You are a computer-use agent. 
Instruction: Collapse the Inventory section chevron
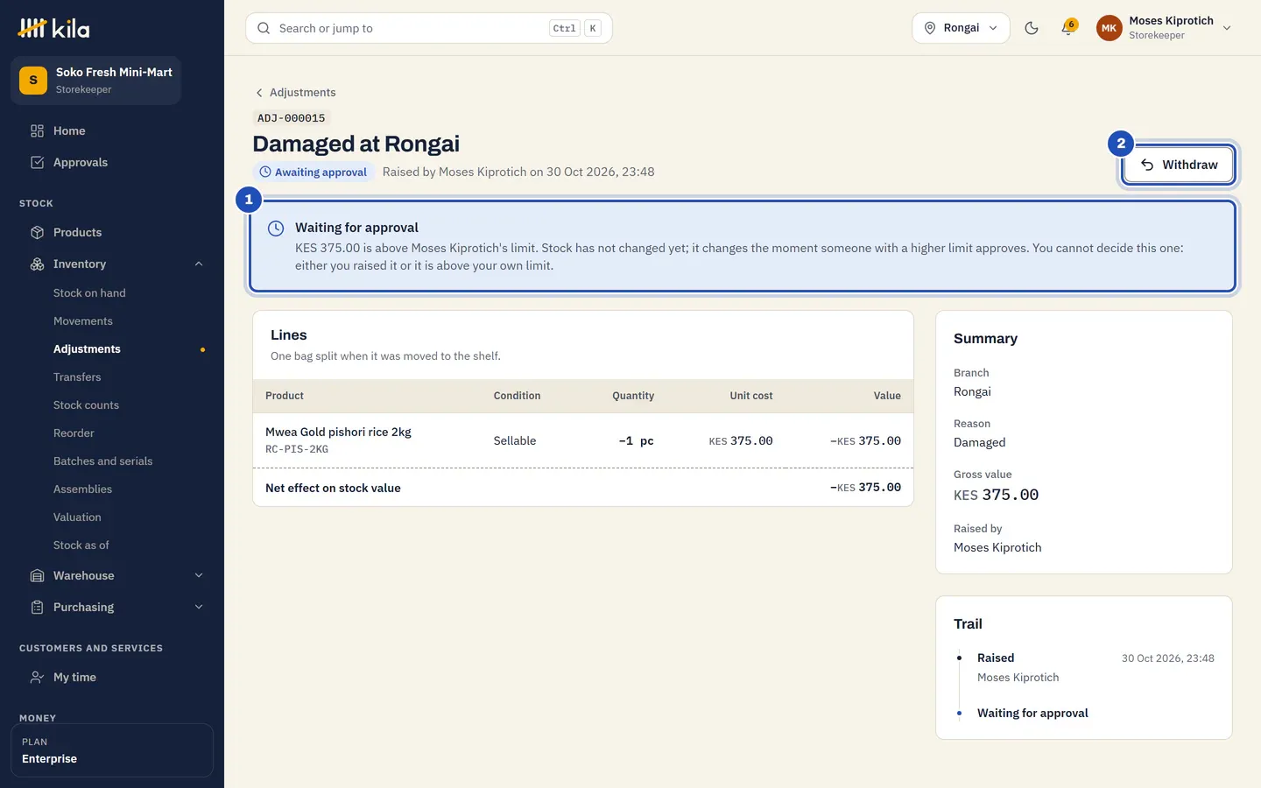(x=199, y=264)
